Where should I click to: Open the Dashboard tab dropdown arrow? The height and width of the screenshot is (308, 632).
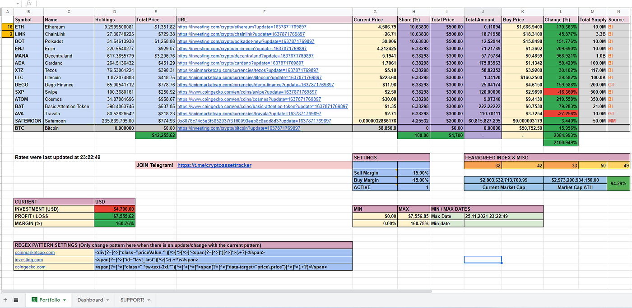click(107, 300)
